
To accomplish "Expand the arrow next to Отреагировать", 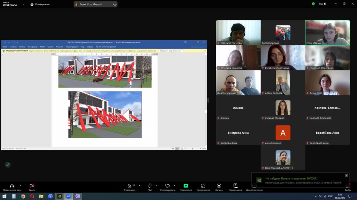I will tap(174, 186).
